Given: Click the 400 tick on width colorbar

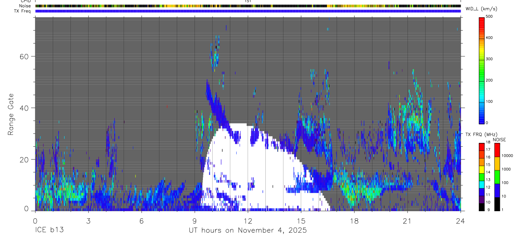Looking at the screenshot, I should click(x=489, y=38).
